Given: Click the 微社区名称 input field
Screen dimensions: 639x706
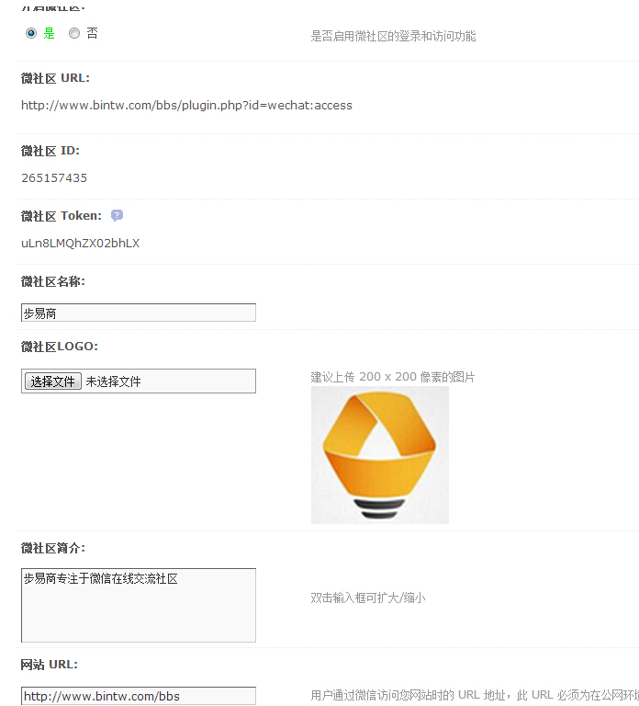Looking at the screenshot, I should pos(139,313).
